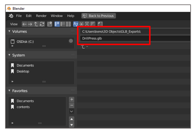Create a new directory
This screenshot has height=133, width=194.
pyautogui.click(x=50, y=24)
